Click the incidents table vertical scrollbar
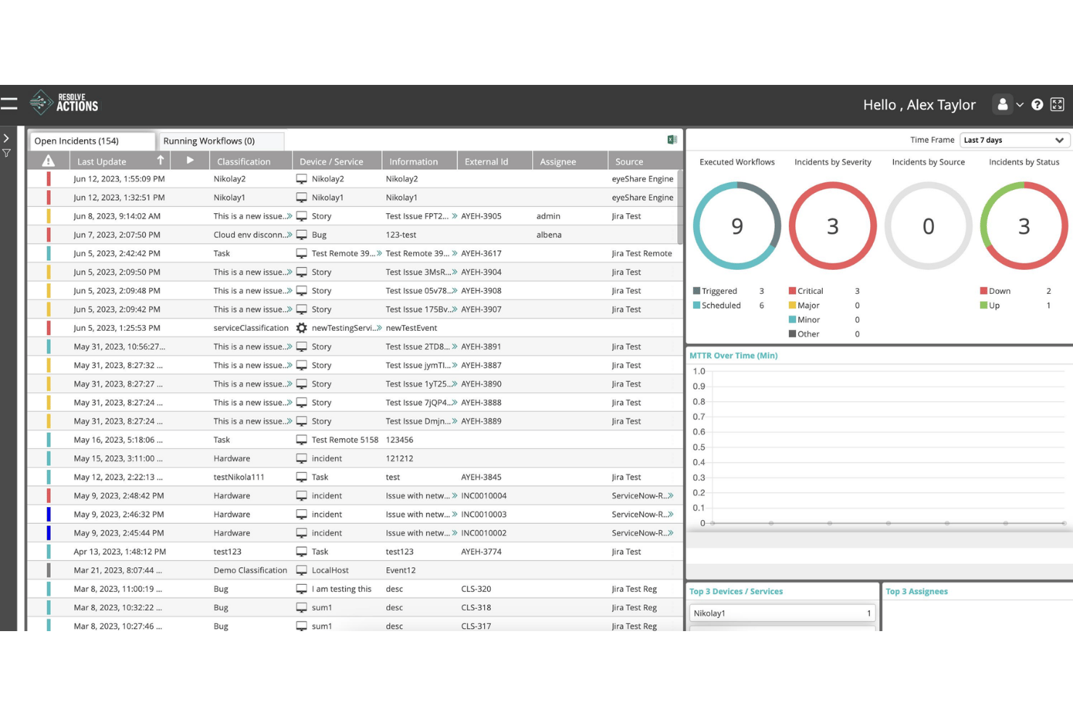1073x716 pixels. [680, 207]
